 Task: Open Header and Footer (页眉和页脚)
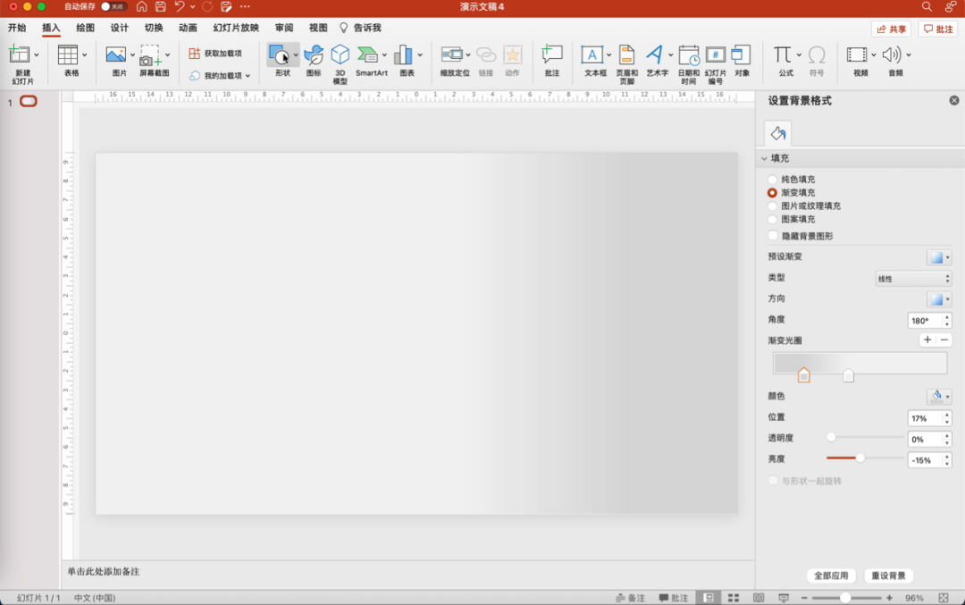point(626,55)
